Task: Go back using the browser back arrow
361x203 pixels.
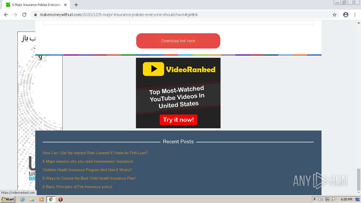Action: pyautogui.click(x=6, y=15)
